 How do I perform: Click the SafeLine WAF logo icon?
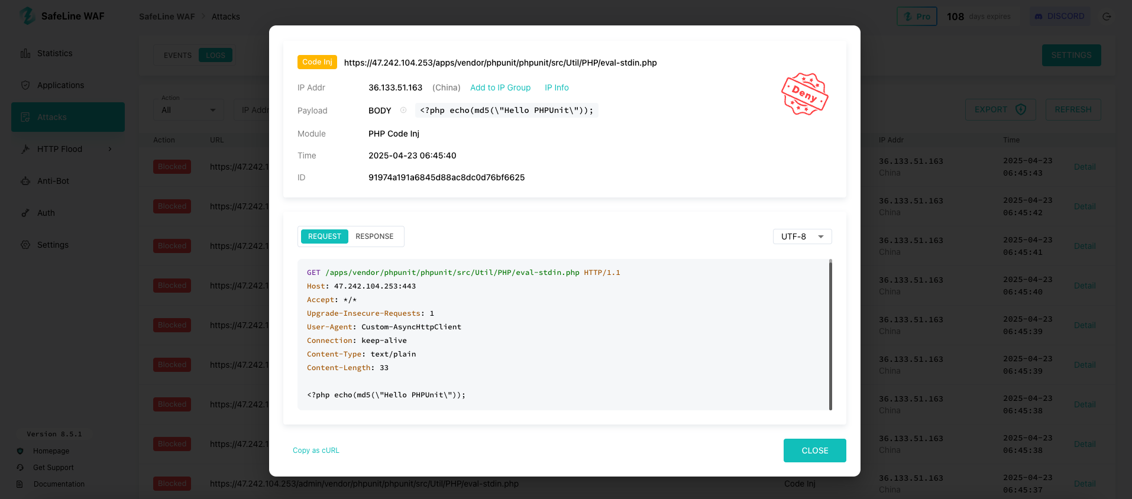(27, 16)
